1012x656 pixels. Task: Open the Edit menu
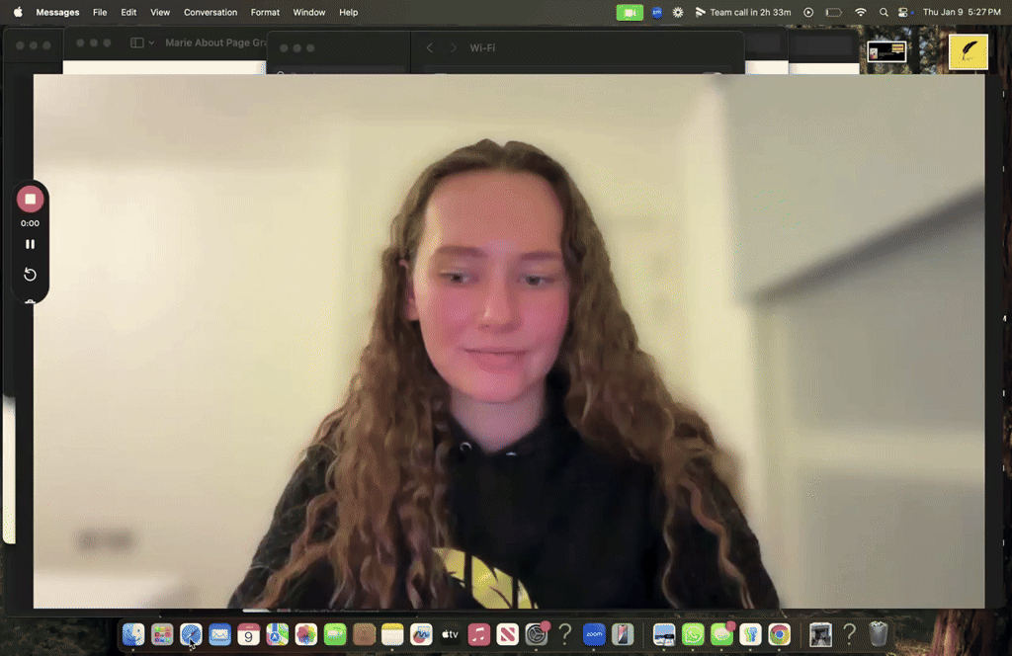(x=128, y=12)
